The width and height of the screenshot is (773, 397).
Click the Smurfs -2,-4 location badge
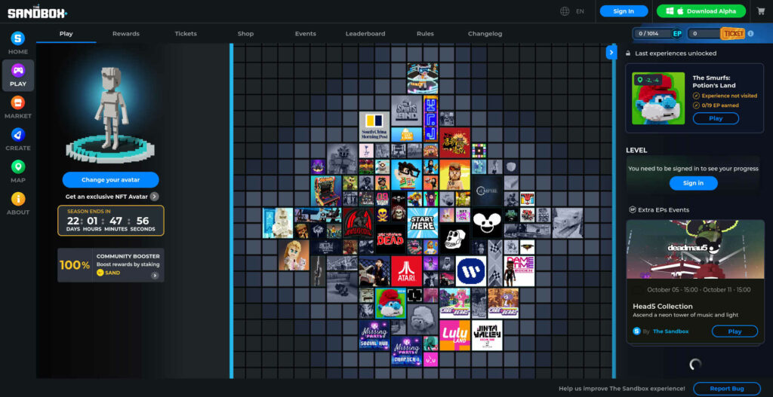(647, 80)
